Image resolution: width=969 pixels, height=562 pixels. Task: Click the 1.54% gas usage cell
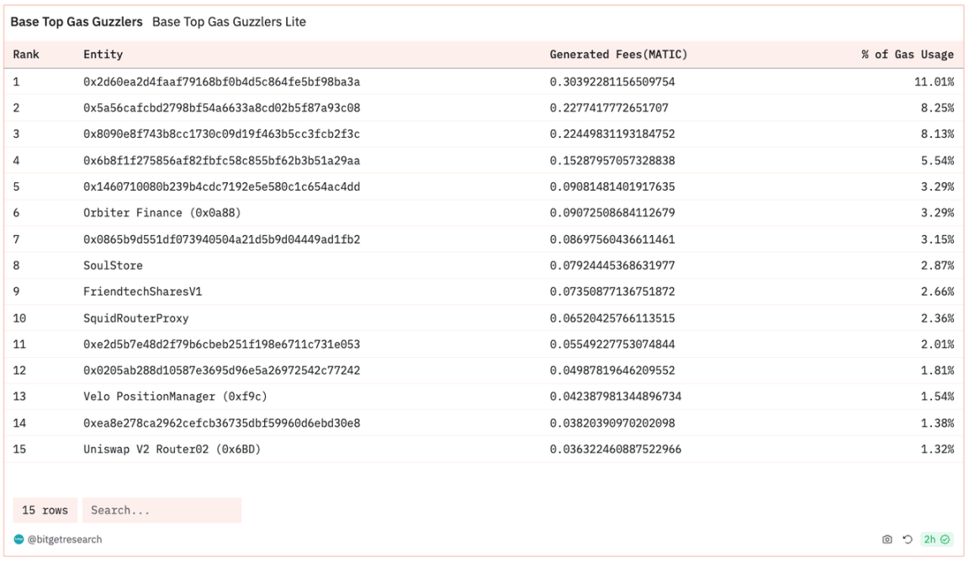pyautogui.click(x=938, y=396)
